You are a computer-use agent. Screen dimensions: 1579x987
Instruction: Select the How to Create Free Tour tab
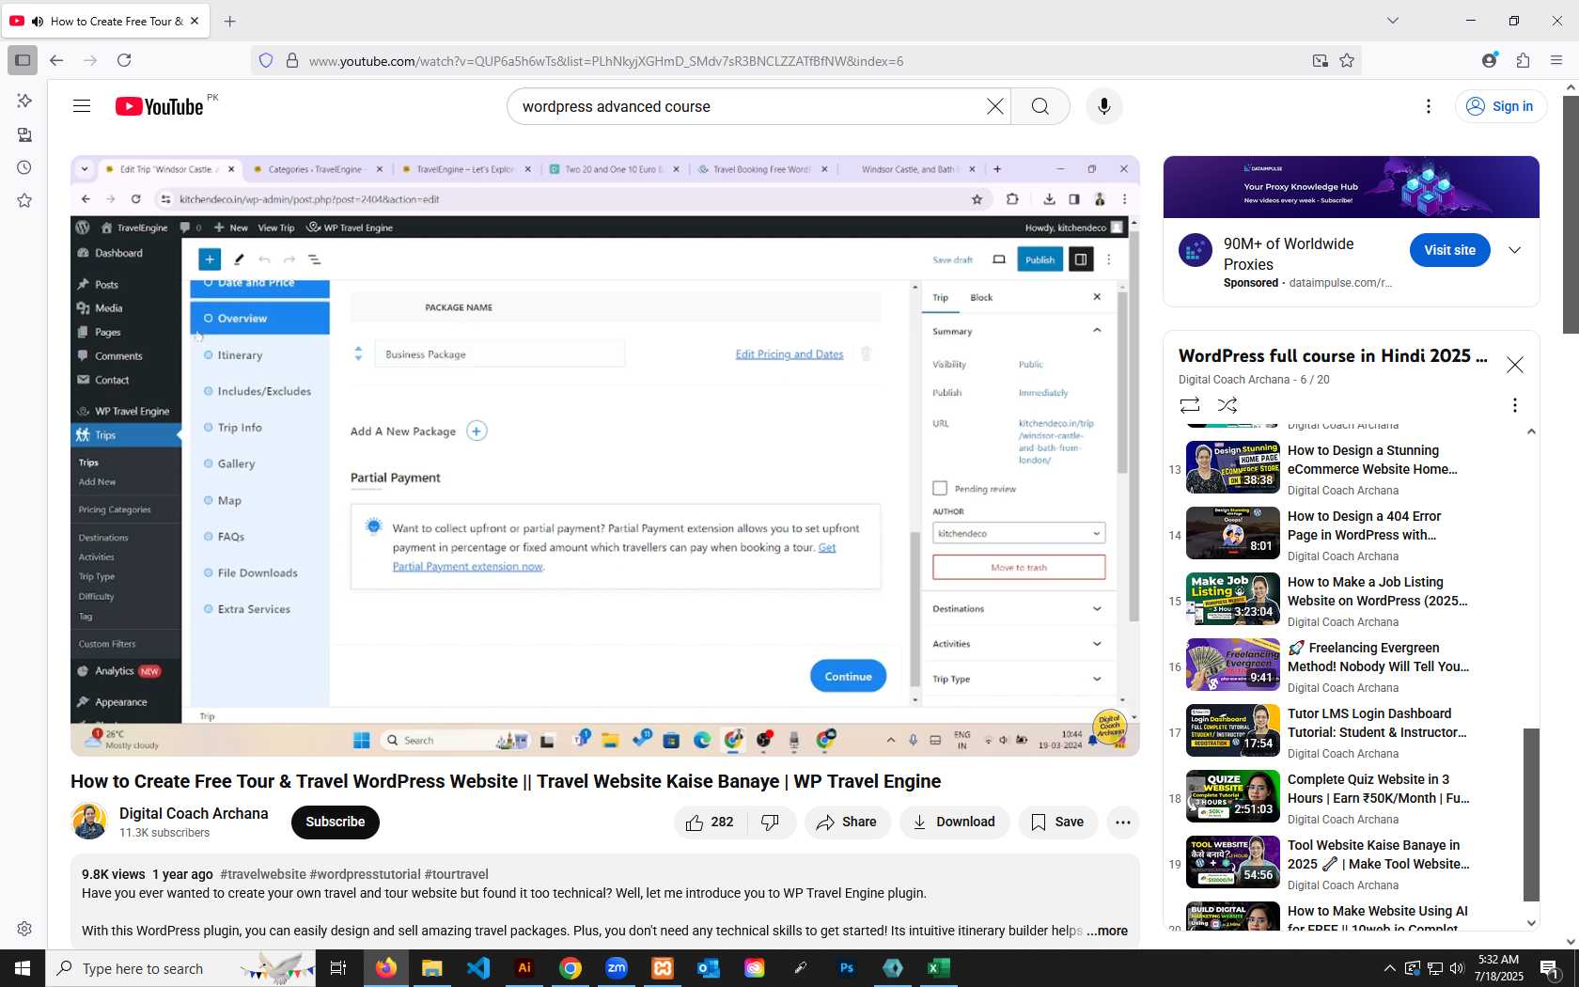[105, 21]
